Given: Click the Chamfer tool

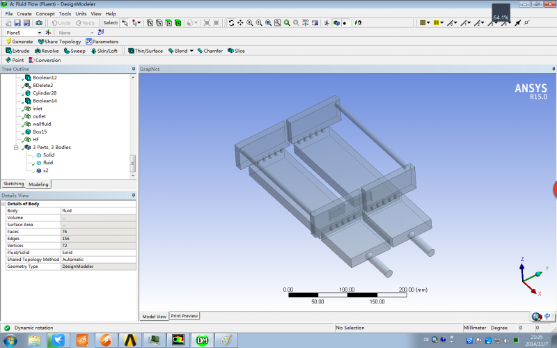Looking at the screenshot, I should pos(210,51).
